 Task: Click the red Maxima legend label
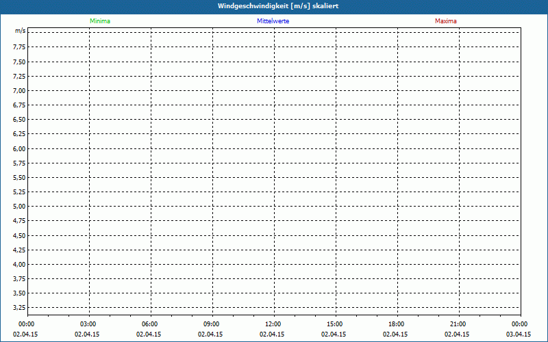pyautogui.click(x=446, y=21)
